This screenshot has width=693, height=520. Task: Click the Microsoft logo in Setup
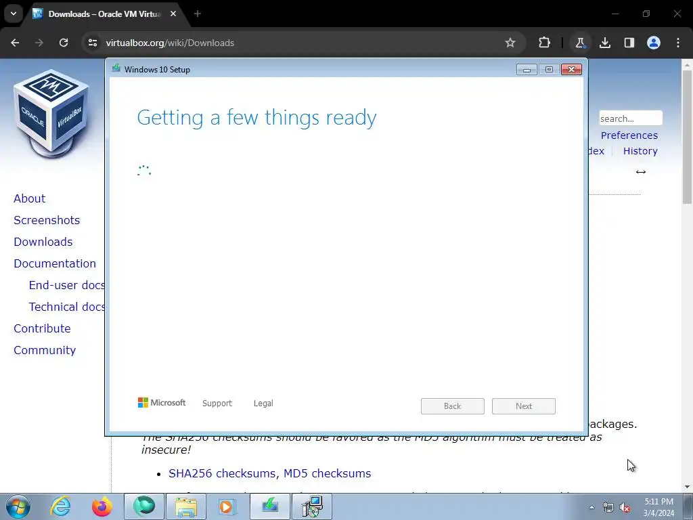[162, 403]
